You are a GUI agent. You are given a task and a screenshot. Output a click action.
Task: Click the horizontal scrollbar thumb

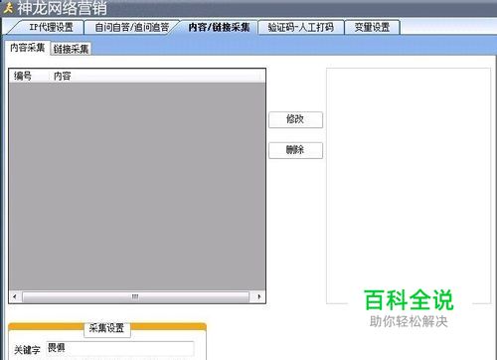click(135, 296)
